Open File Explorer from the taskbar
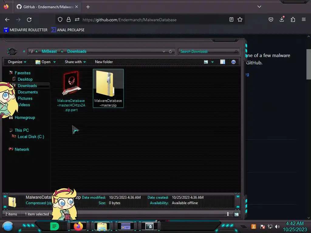 pyautogui.click(x=102, y=226)
